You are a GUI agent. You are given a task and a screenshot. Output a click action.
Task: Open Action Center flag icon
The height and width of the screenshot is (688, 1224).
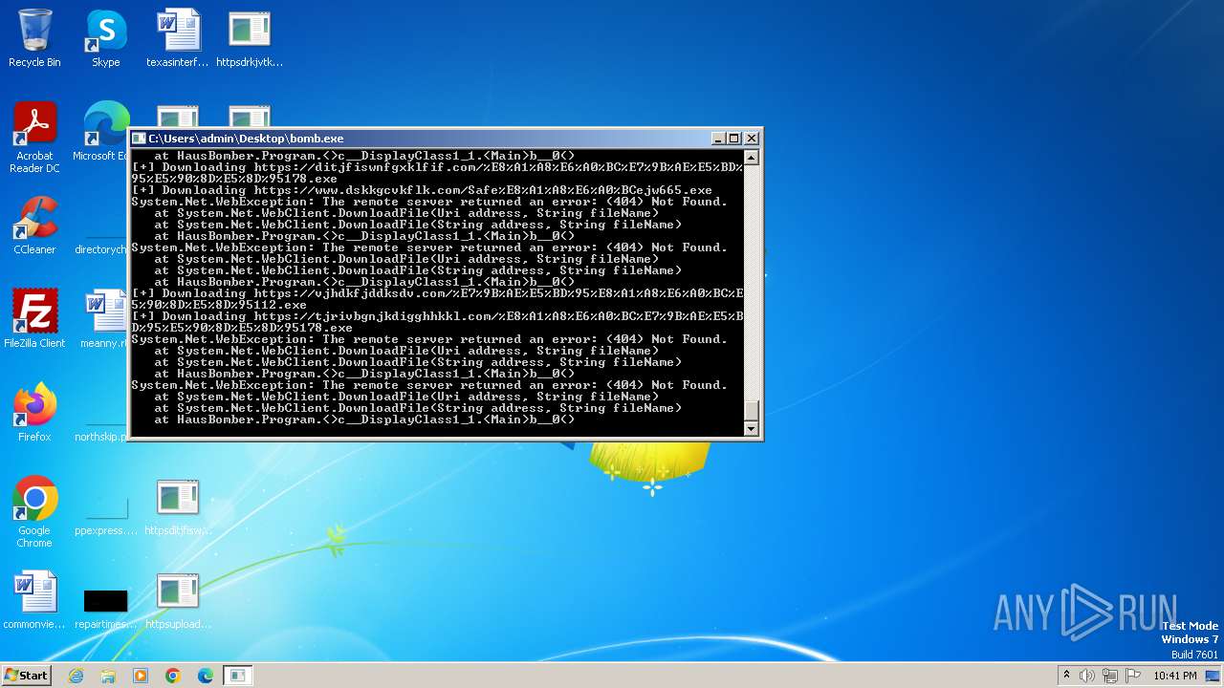pos(1132,676)
